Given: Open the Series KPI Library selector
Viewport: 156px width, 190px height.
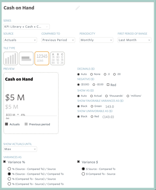Looking at the screenshot, I should [26, 27].
